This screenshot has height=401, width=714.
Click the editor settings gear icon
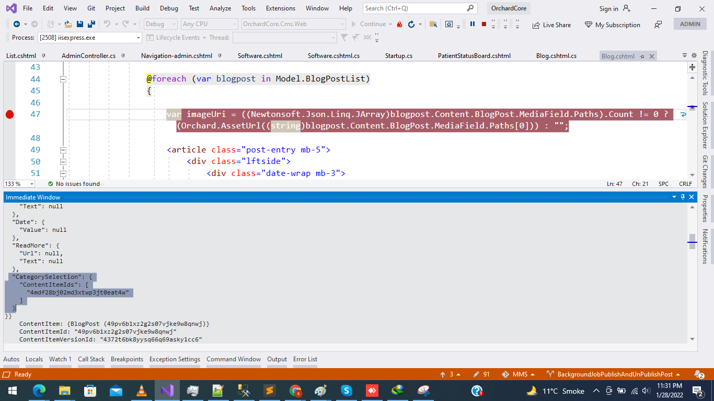[694, 55]
